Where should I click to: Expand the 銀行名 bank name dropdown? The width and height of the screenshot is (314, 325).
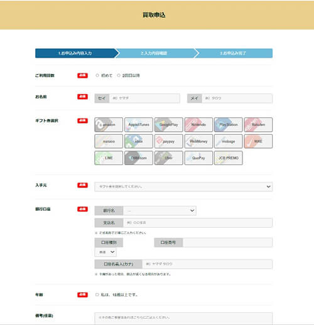[160, 211]
